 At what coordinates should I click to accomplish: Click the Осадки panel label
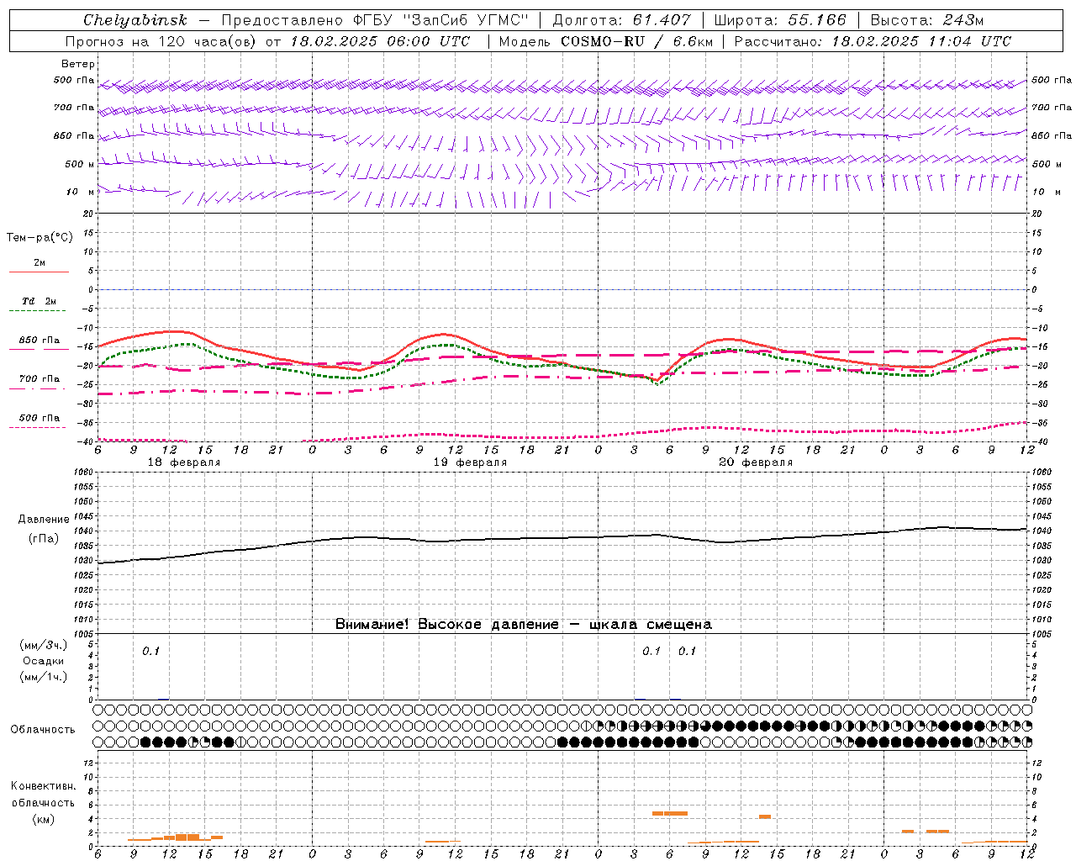(43, 661)
